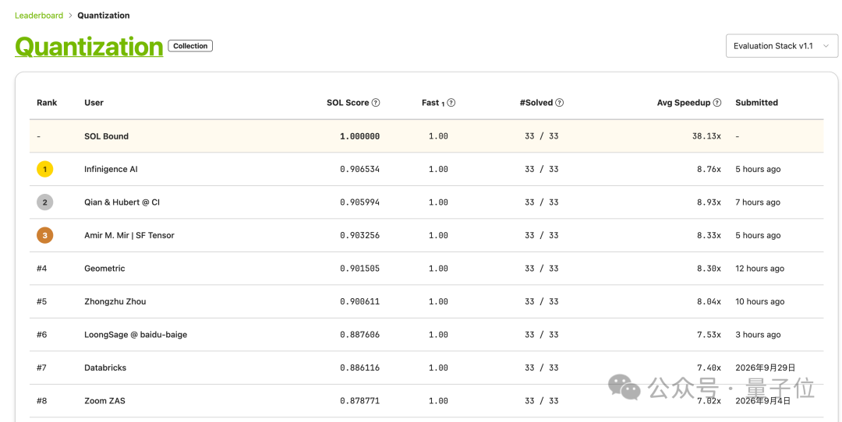This screenshot has width=842, height=422.
Task: Open the Geometric user entry
Action: 104,269
